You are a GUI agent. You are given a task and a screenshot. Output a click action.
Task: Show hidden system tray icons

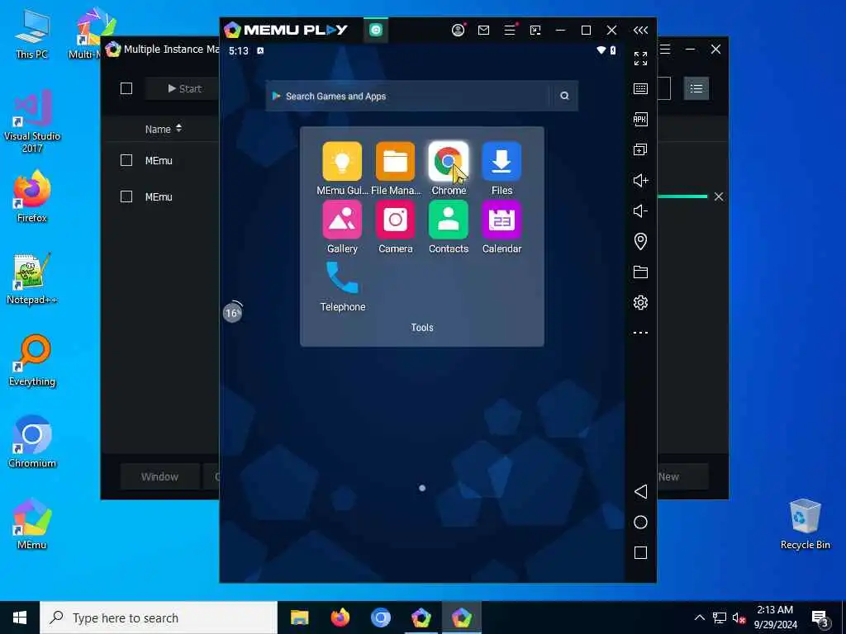699,617
